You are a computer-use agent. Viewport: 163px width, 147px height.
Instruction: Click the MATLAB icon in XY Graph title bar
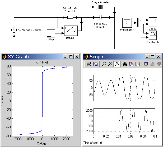tap(5, 57)
